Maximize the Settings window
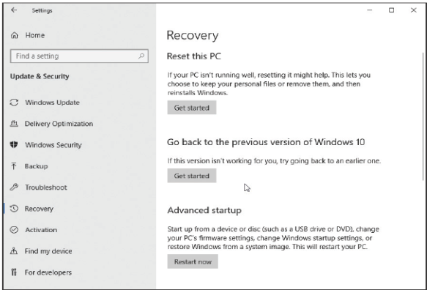The width and height of the screenshot is (427, 290). coord(391,10)
